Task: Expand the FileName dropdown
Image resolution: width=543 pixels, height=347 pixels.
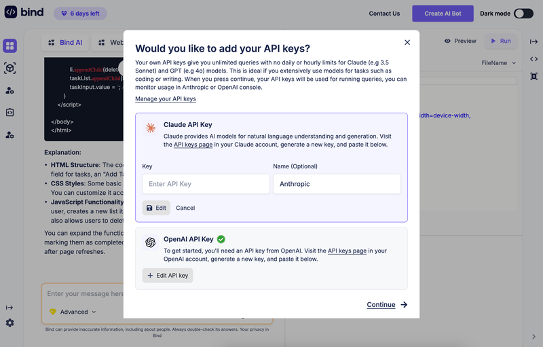Action: 499,63
